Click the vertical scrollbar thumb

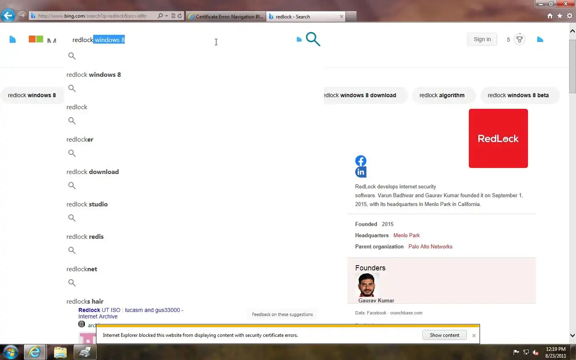pyautogui.click(x=572, y=66)
